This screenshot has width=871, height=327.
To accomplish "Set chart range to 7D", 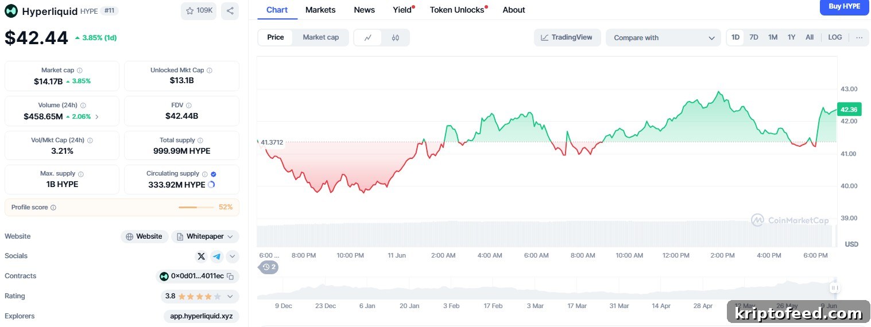I will 754,37.
